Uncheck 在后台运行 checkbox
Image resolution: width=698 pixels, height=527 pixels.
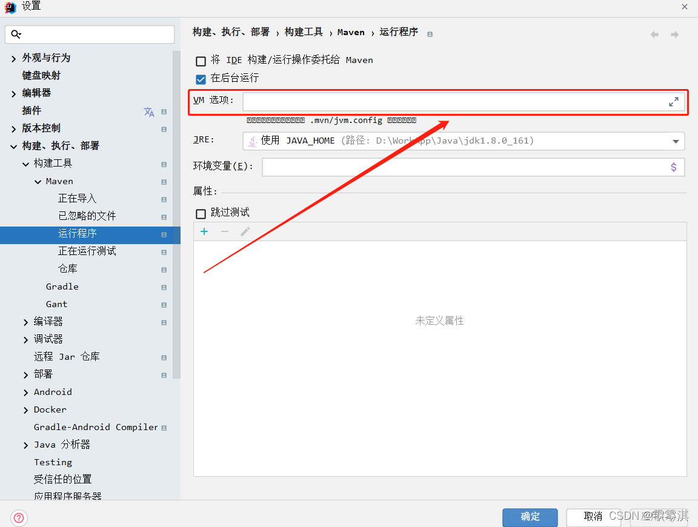201,78
